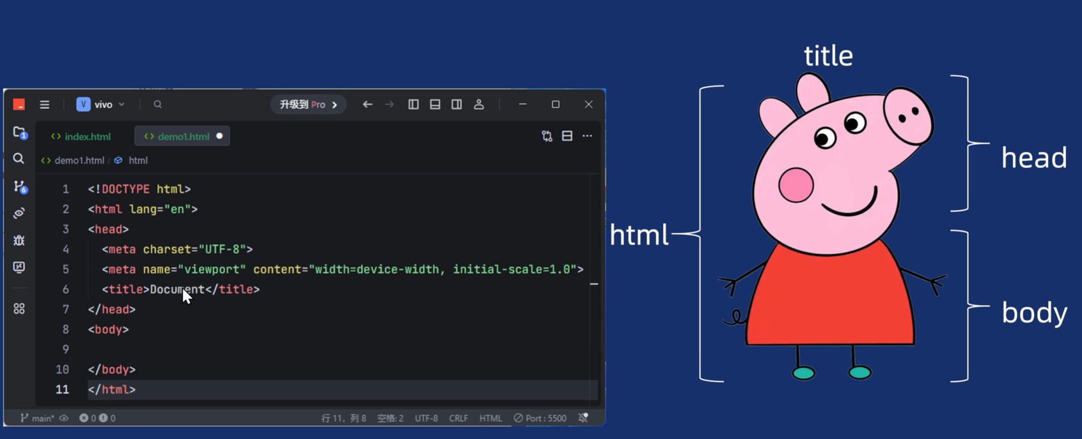Screen dimensions: 1082x439
Task: Click the unsaved dot on demo1.html tab
Action: pyautogui.click(x=219, y=136)
